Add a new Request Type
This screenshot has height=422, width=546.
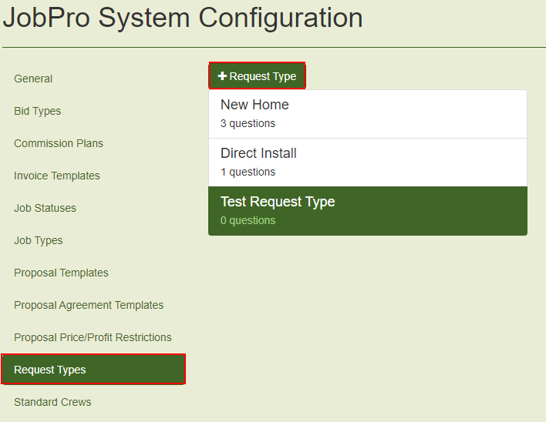click(x=257, y=76)
